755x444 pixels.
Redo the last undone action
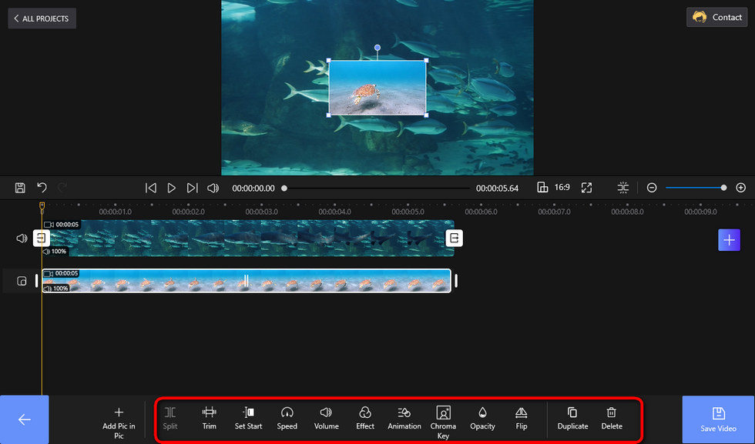tap(62, 188)
